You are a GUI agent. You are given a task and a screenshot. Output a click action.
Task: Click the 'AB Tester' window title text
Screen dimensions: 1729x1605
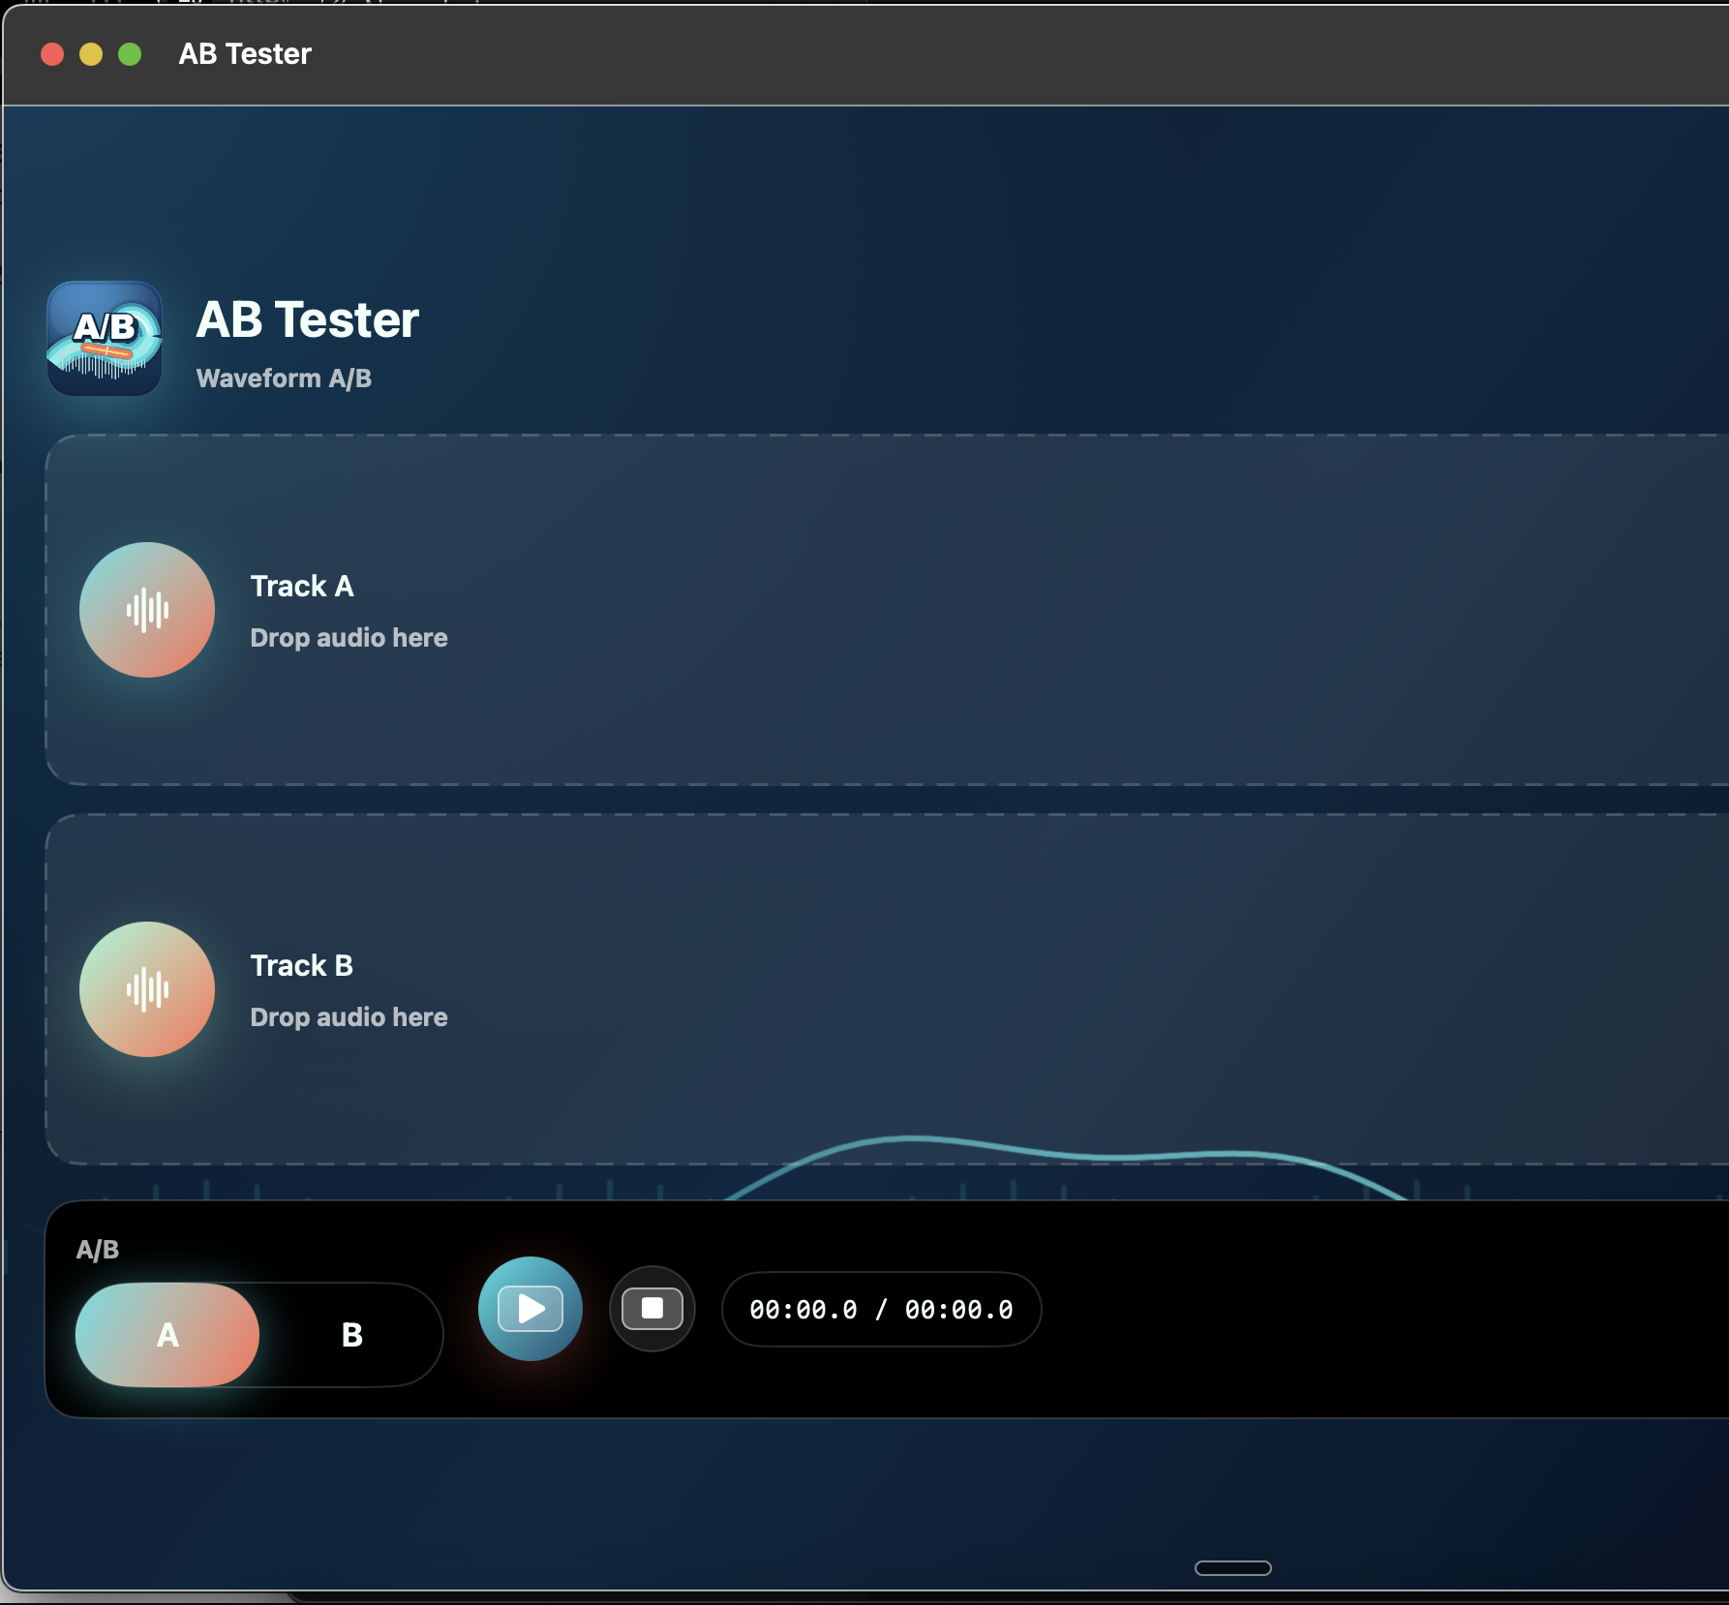245,54
